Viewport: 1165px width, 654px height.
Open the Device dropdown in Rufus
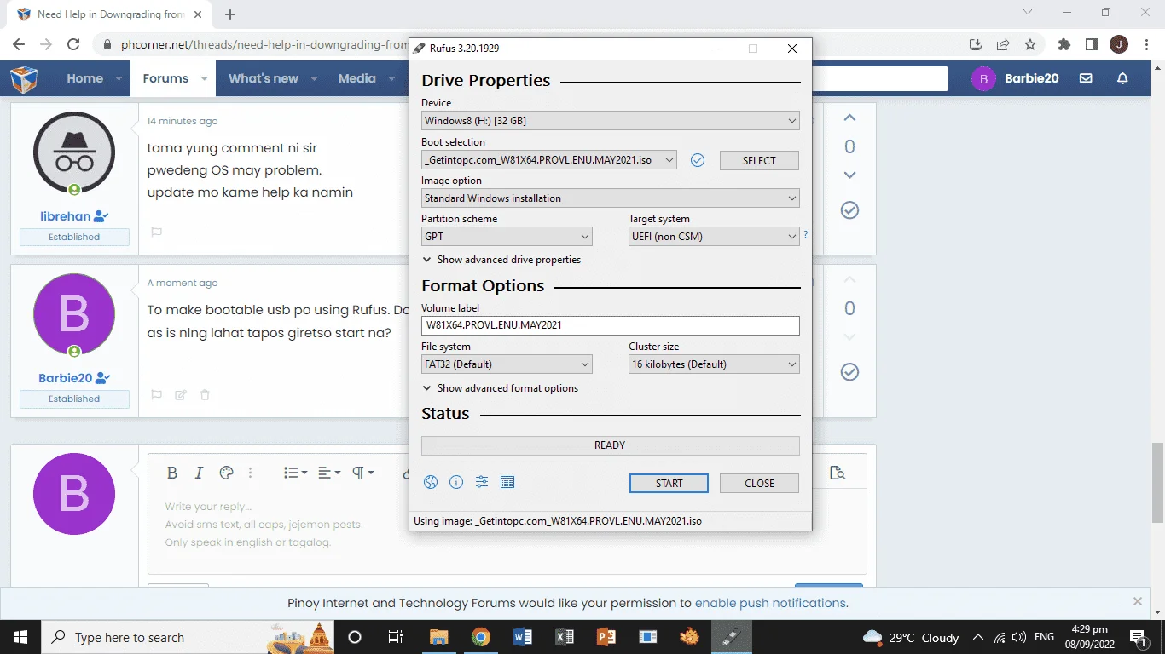611,121
